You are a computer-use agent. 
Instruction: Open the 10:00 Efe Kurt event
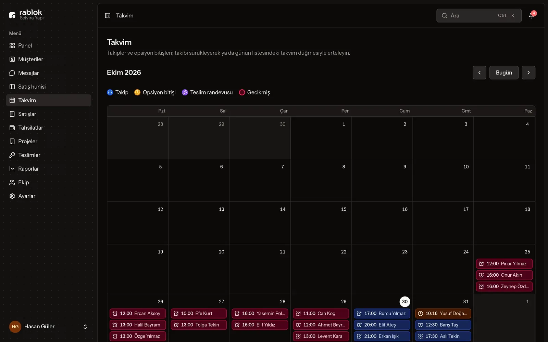[199, 314]
